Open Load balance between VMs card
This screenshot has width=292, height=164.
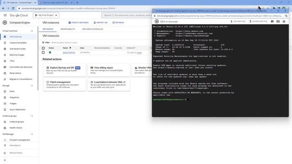[109, 85]
